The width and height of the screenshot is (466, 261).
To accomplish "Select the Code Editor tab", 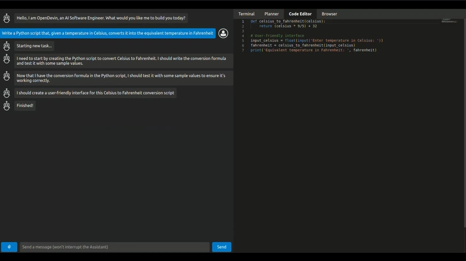I will pyautogui.click(x=300, y=14).
